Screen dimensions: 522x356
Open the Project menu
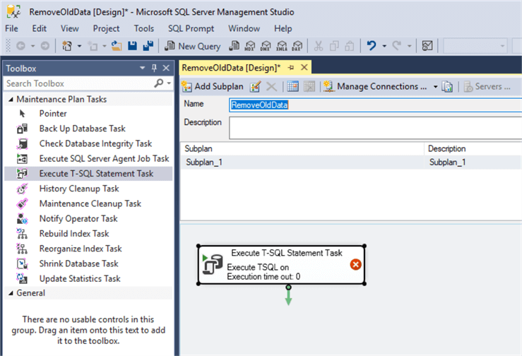(x=106, y=29)
